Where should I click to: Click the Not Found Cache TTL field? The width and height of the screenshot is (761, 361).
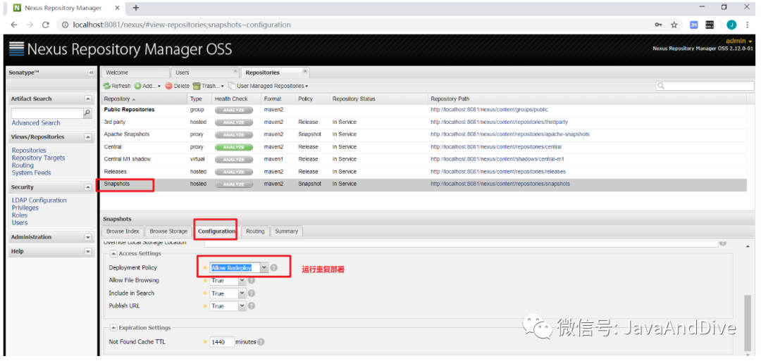222,342
